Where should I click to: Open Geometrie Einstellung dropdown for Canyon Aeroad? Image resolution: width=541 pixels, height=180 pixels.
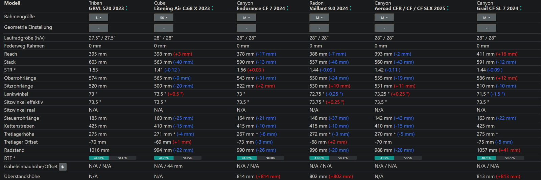[384, 28]
